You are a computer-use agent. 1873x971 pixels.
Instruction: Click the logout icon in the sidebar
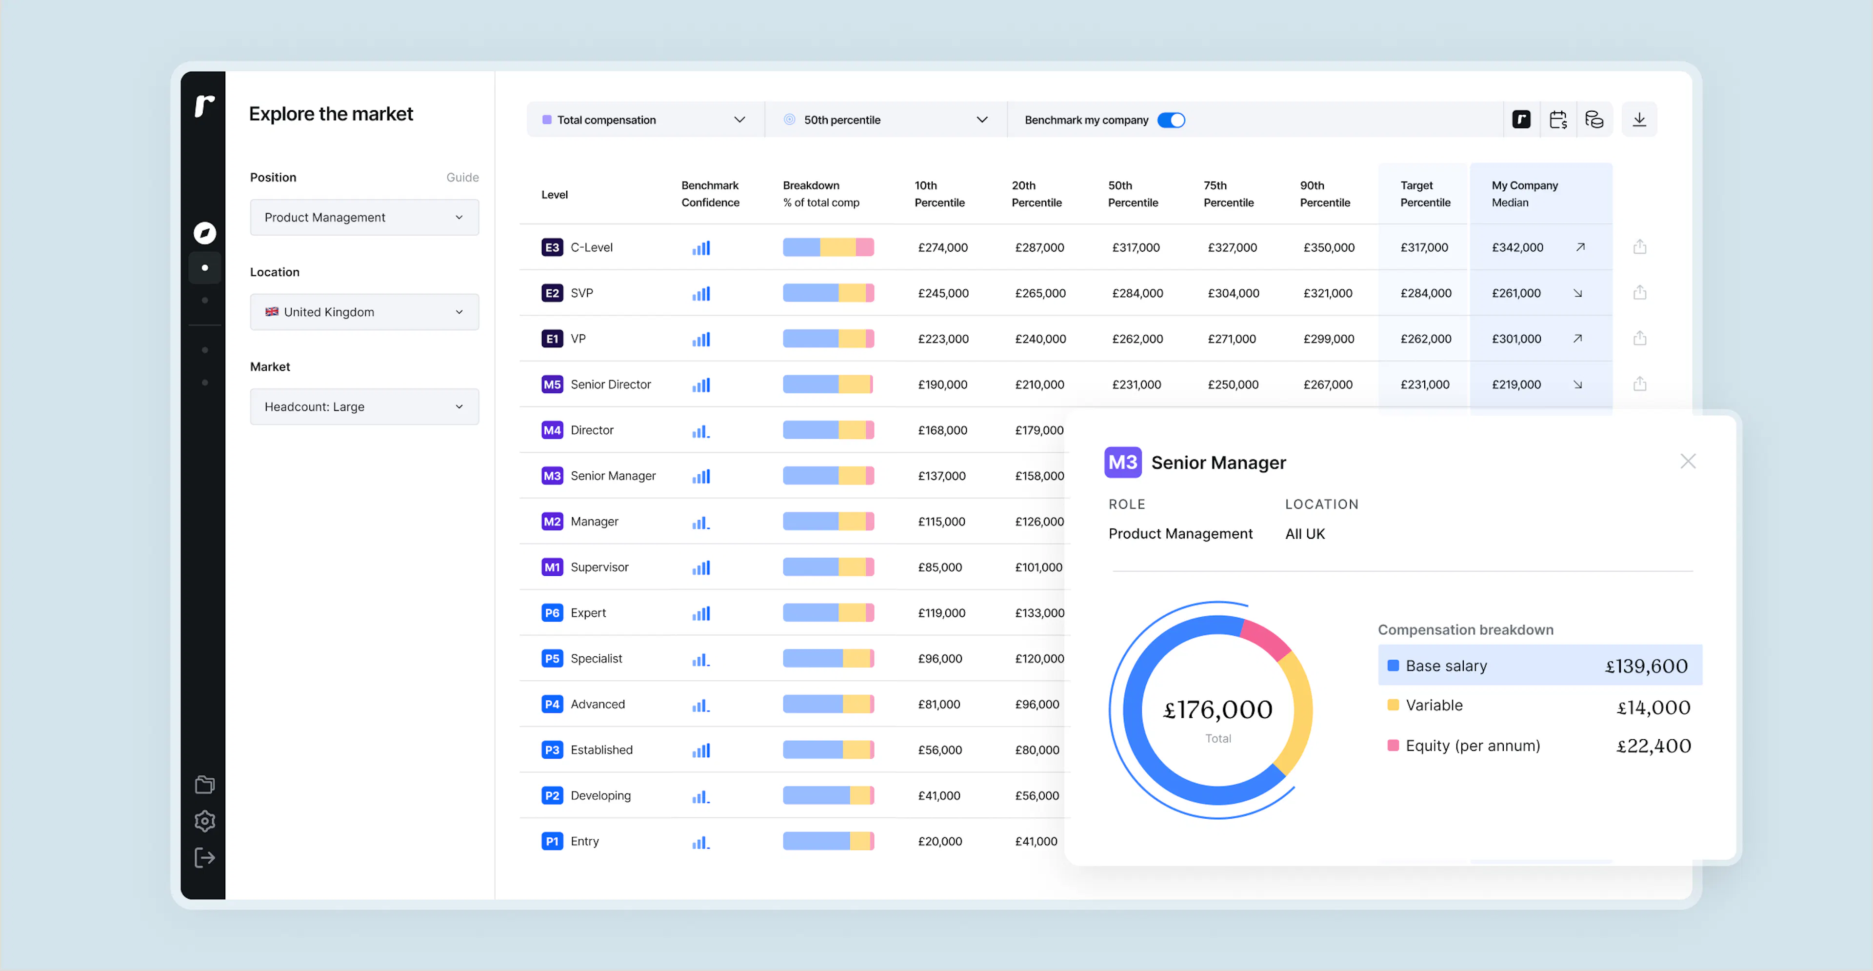point(204,857)
